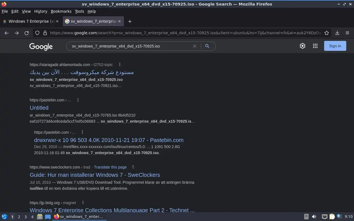The width and height of the screenshot is (354, 221).
Task: Switch to workspace 2
Action: [19, 217]
